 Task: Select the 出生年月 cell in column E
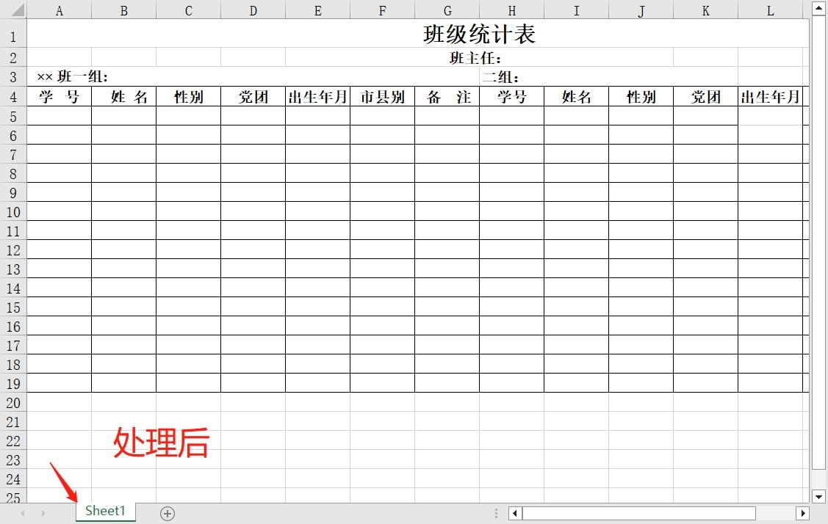point(317,96)
